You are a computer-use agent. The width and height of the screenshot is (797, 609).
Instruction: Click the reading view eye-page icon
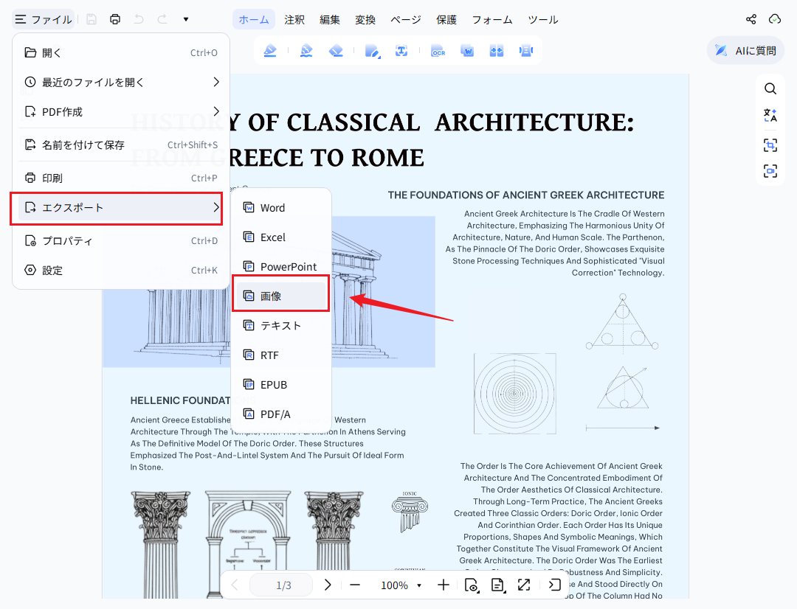click(472, 585)
